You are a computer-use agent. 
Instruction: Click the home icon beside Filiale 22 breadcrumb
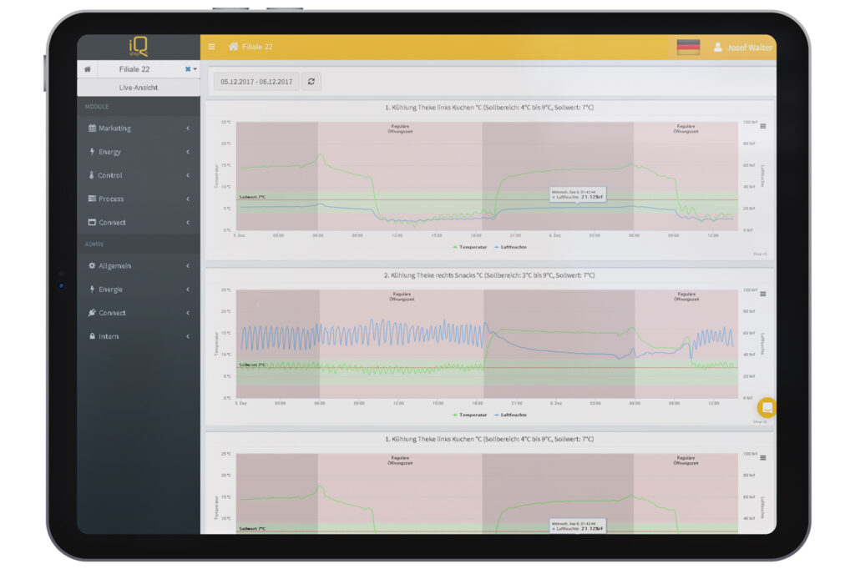tap(234, 47)
